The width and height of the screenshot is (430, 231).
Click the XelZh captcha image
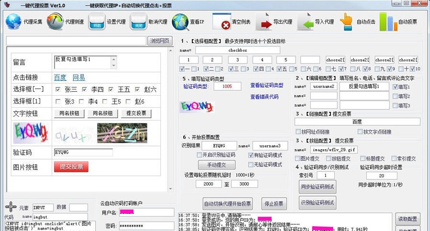pyautogui.click(x=122, y=133)
